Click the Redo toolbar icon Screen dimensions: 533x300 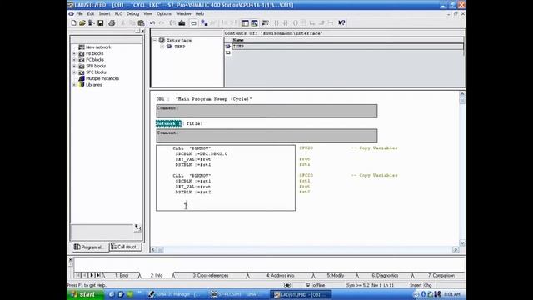pos(162,22)
